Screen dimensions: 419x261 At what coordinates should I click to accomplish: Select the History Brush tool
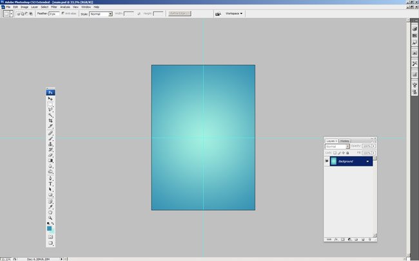click(x=50, y=150)
